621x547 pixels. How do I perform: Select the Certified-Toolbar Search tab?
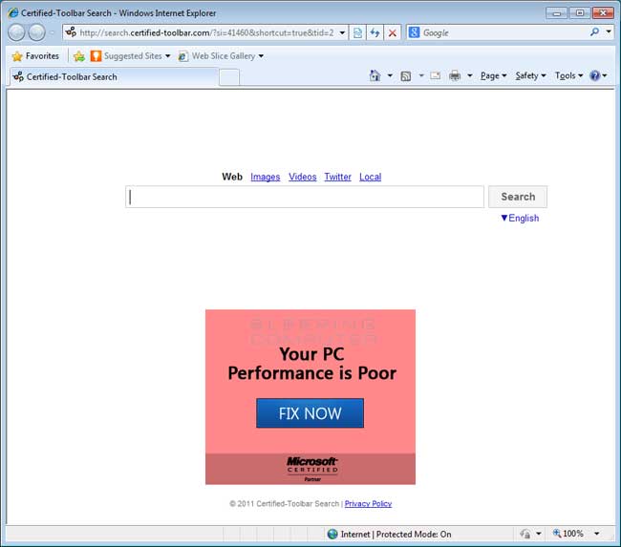coord(114,76)
